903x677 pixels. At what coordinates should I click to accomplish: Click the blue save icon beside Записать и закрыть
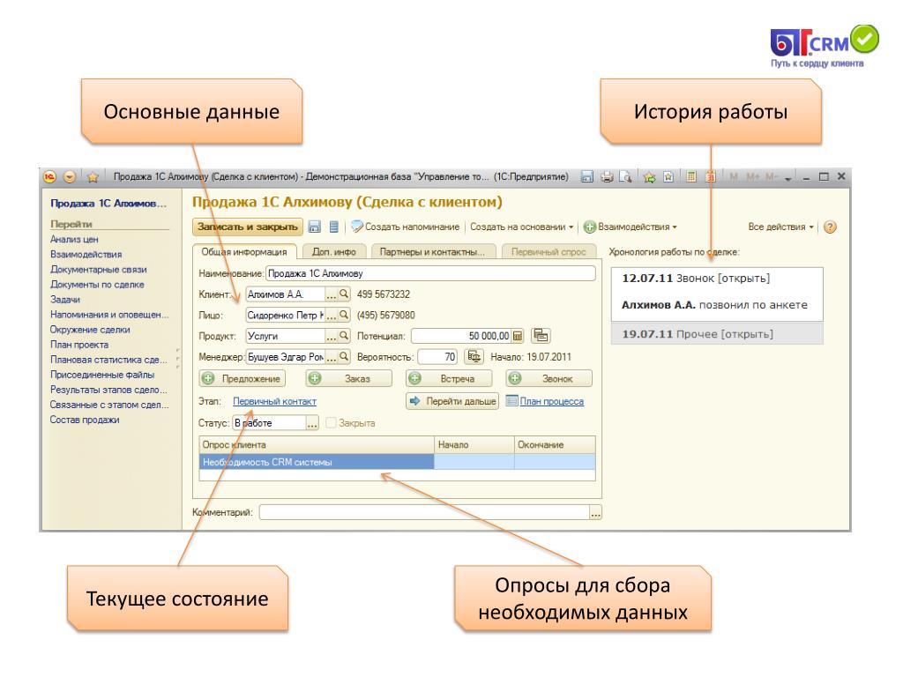click(315, 227)
